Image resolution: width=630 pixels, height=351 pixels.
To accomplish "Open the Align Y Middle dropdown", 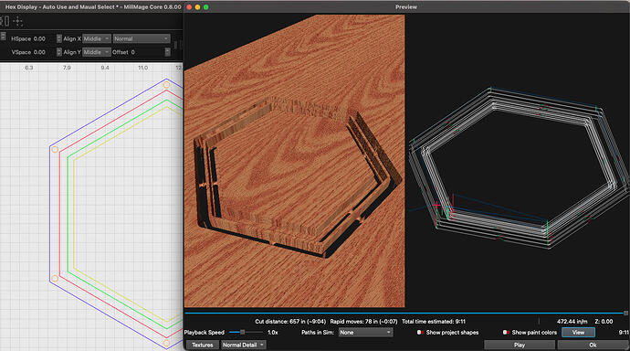I will tap(97, 52).
